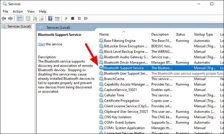Sort by the Name column header
The width and height of the screenshot is (224, 134).
coord(104,34)
